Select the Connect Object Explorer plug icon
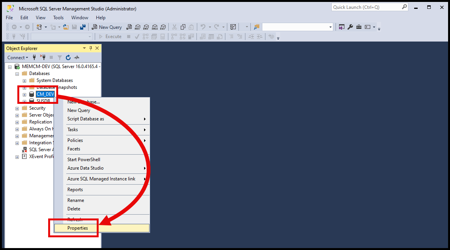 [x=34, y=57]
